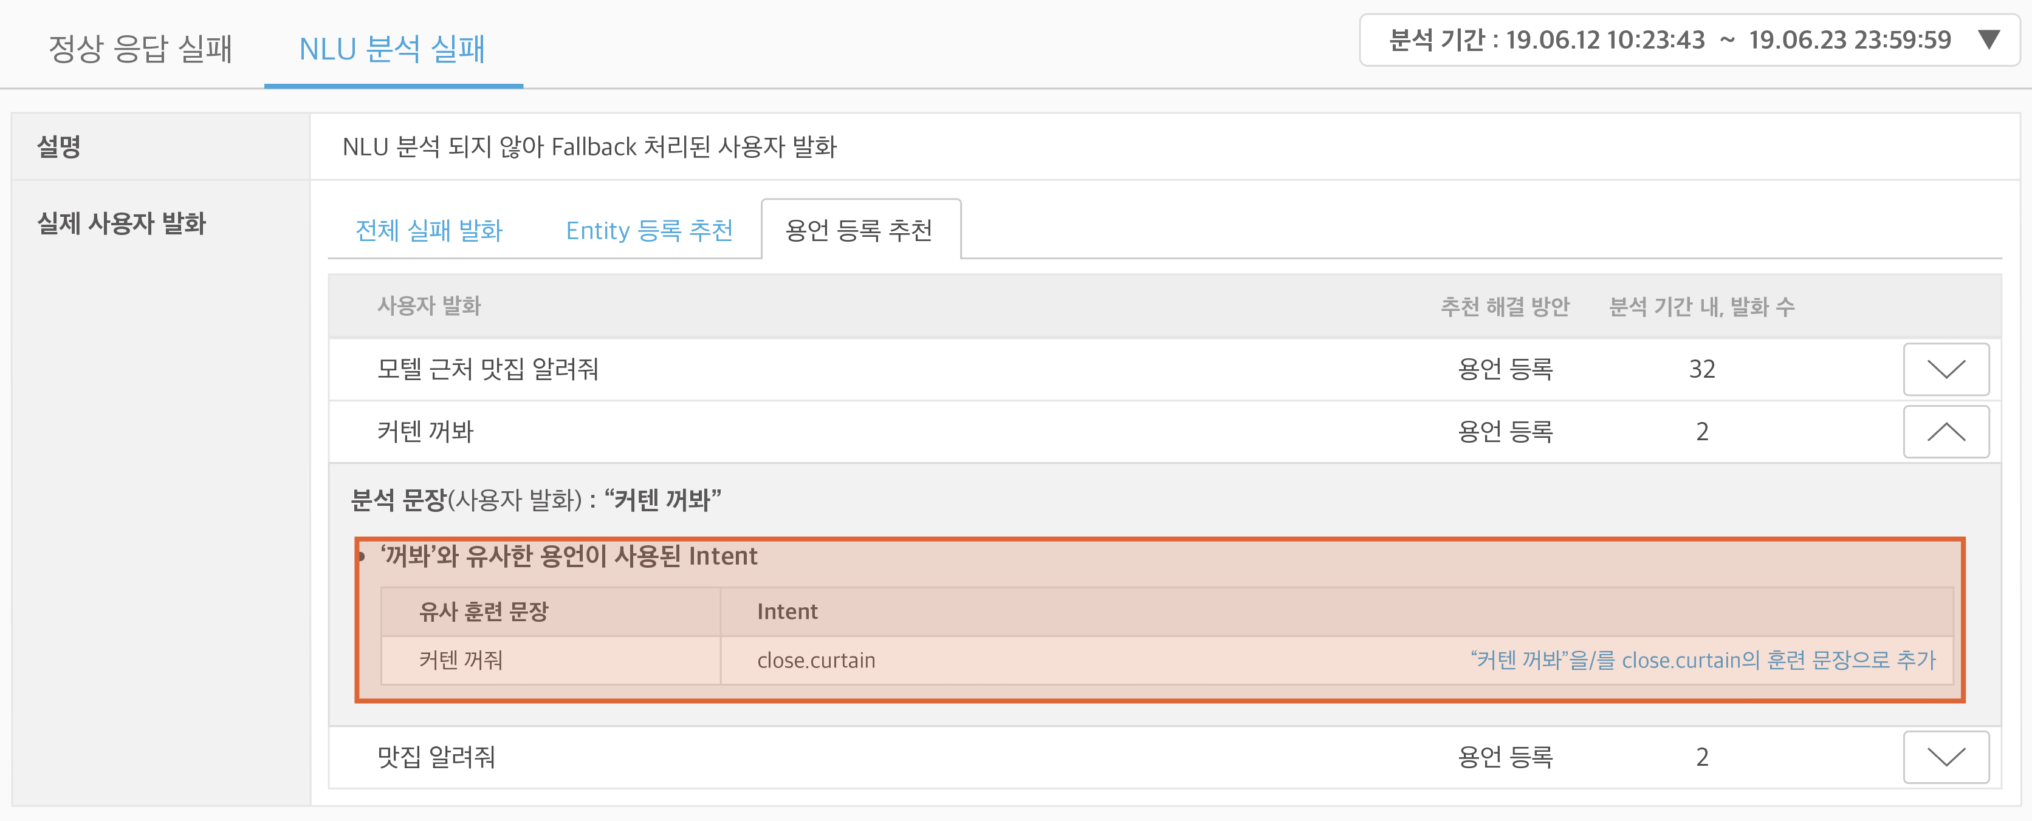Collapse the '커텐 꺼봐' row details
The height and width of the screenshot is (821, 2032).
[1945, 431]
